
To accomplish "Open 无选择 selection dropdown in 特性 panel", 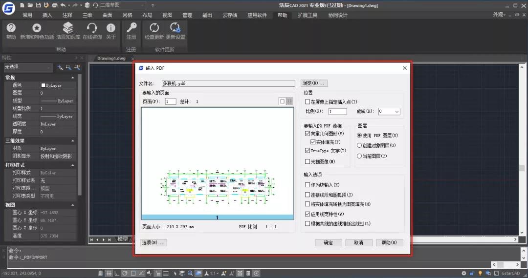I will tap(28, 67).
